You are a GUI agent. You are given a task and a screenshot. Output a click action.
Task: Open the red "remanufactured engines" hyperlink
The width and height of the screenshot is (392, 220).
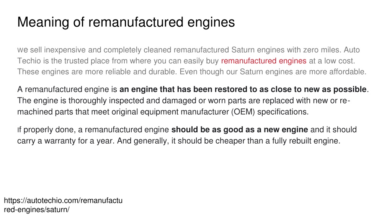263,61
